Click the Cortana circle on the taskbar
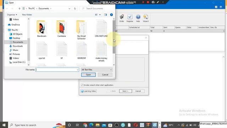227x128 pixels. pos(70,125)
